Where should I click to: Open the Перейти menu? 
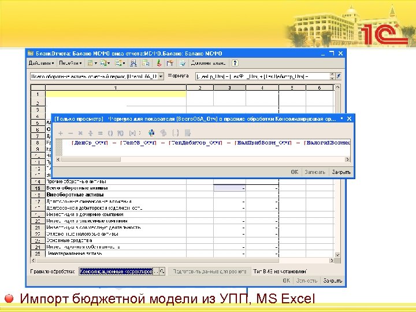pyautogui.click(x=70, y=63)
